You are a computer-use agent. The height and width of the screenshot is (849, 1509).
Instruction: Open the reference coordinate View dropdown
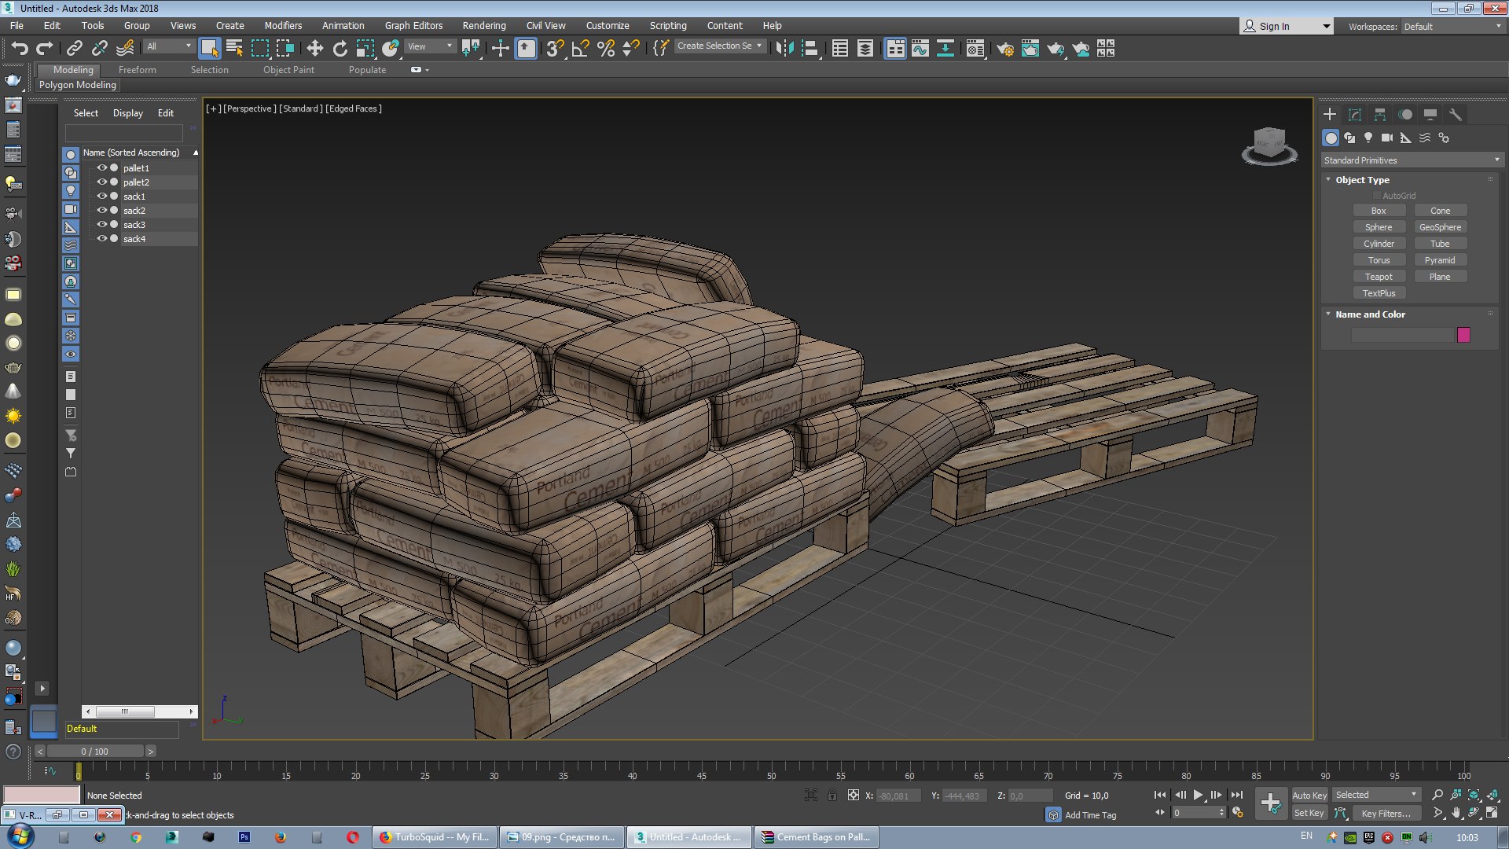point(430,46)
